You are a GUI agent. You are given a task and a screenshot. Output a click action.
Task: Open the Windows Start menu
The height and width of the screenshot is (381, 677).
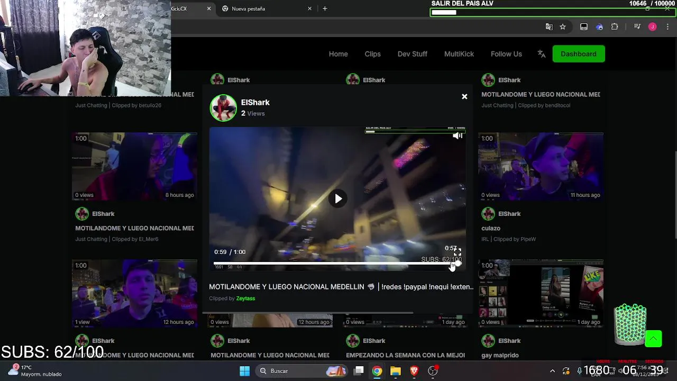(244, 371)
